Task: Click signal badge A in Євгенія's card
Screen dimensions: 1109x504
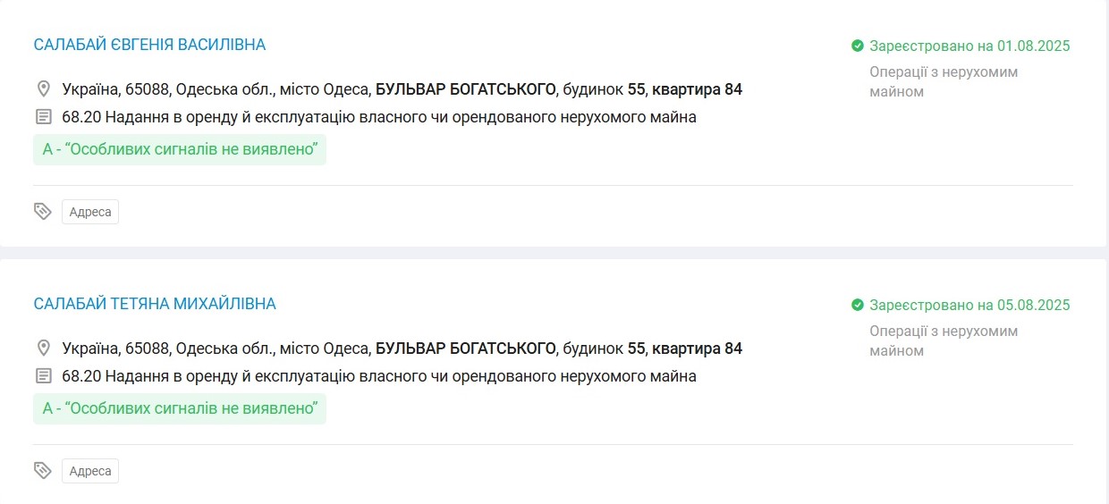Action: (180, 149)
